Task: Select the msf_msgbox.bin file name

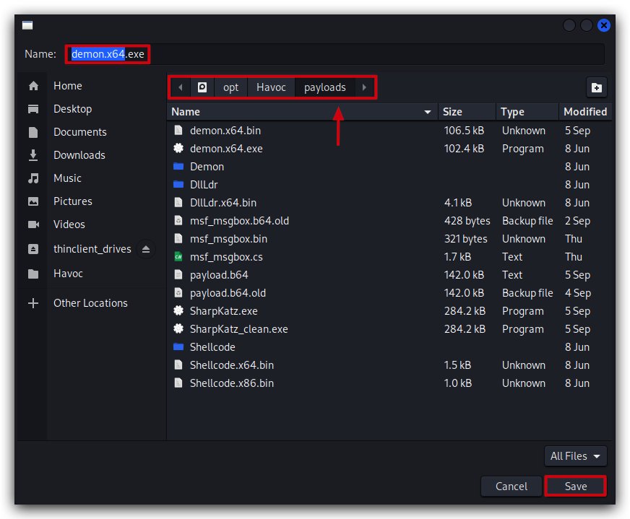Action: coord(228,239)
